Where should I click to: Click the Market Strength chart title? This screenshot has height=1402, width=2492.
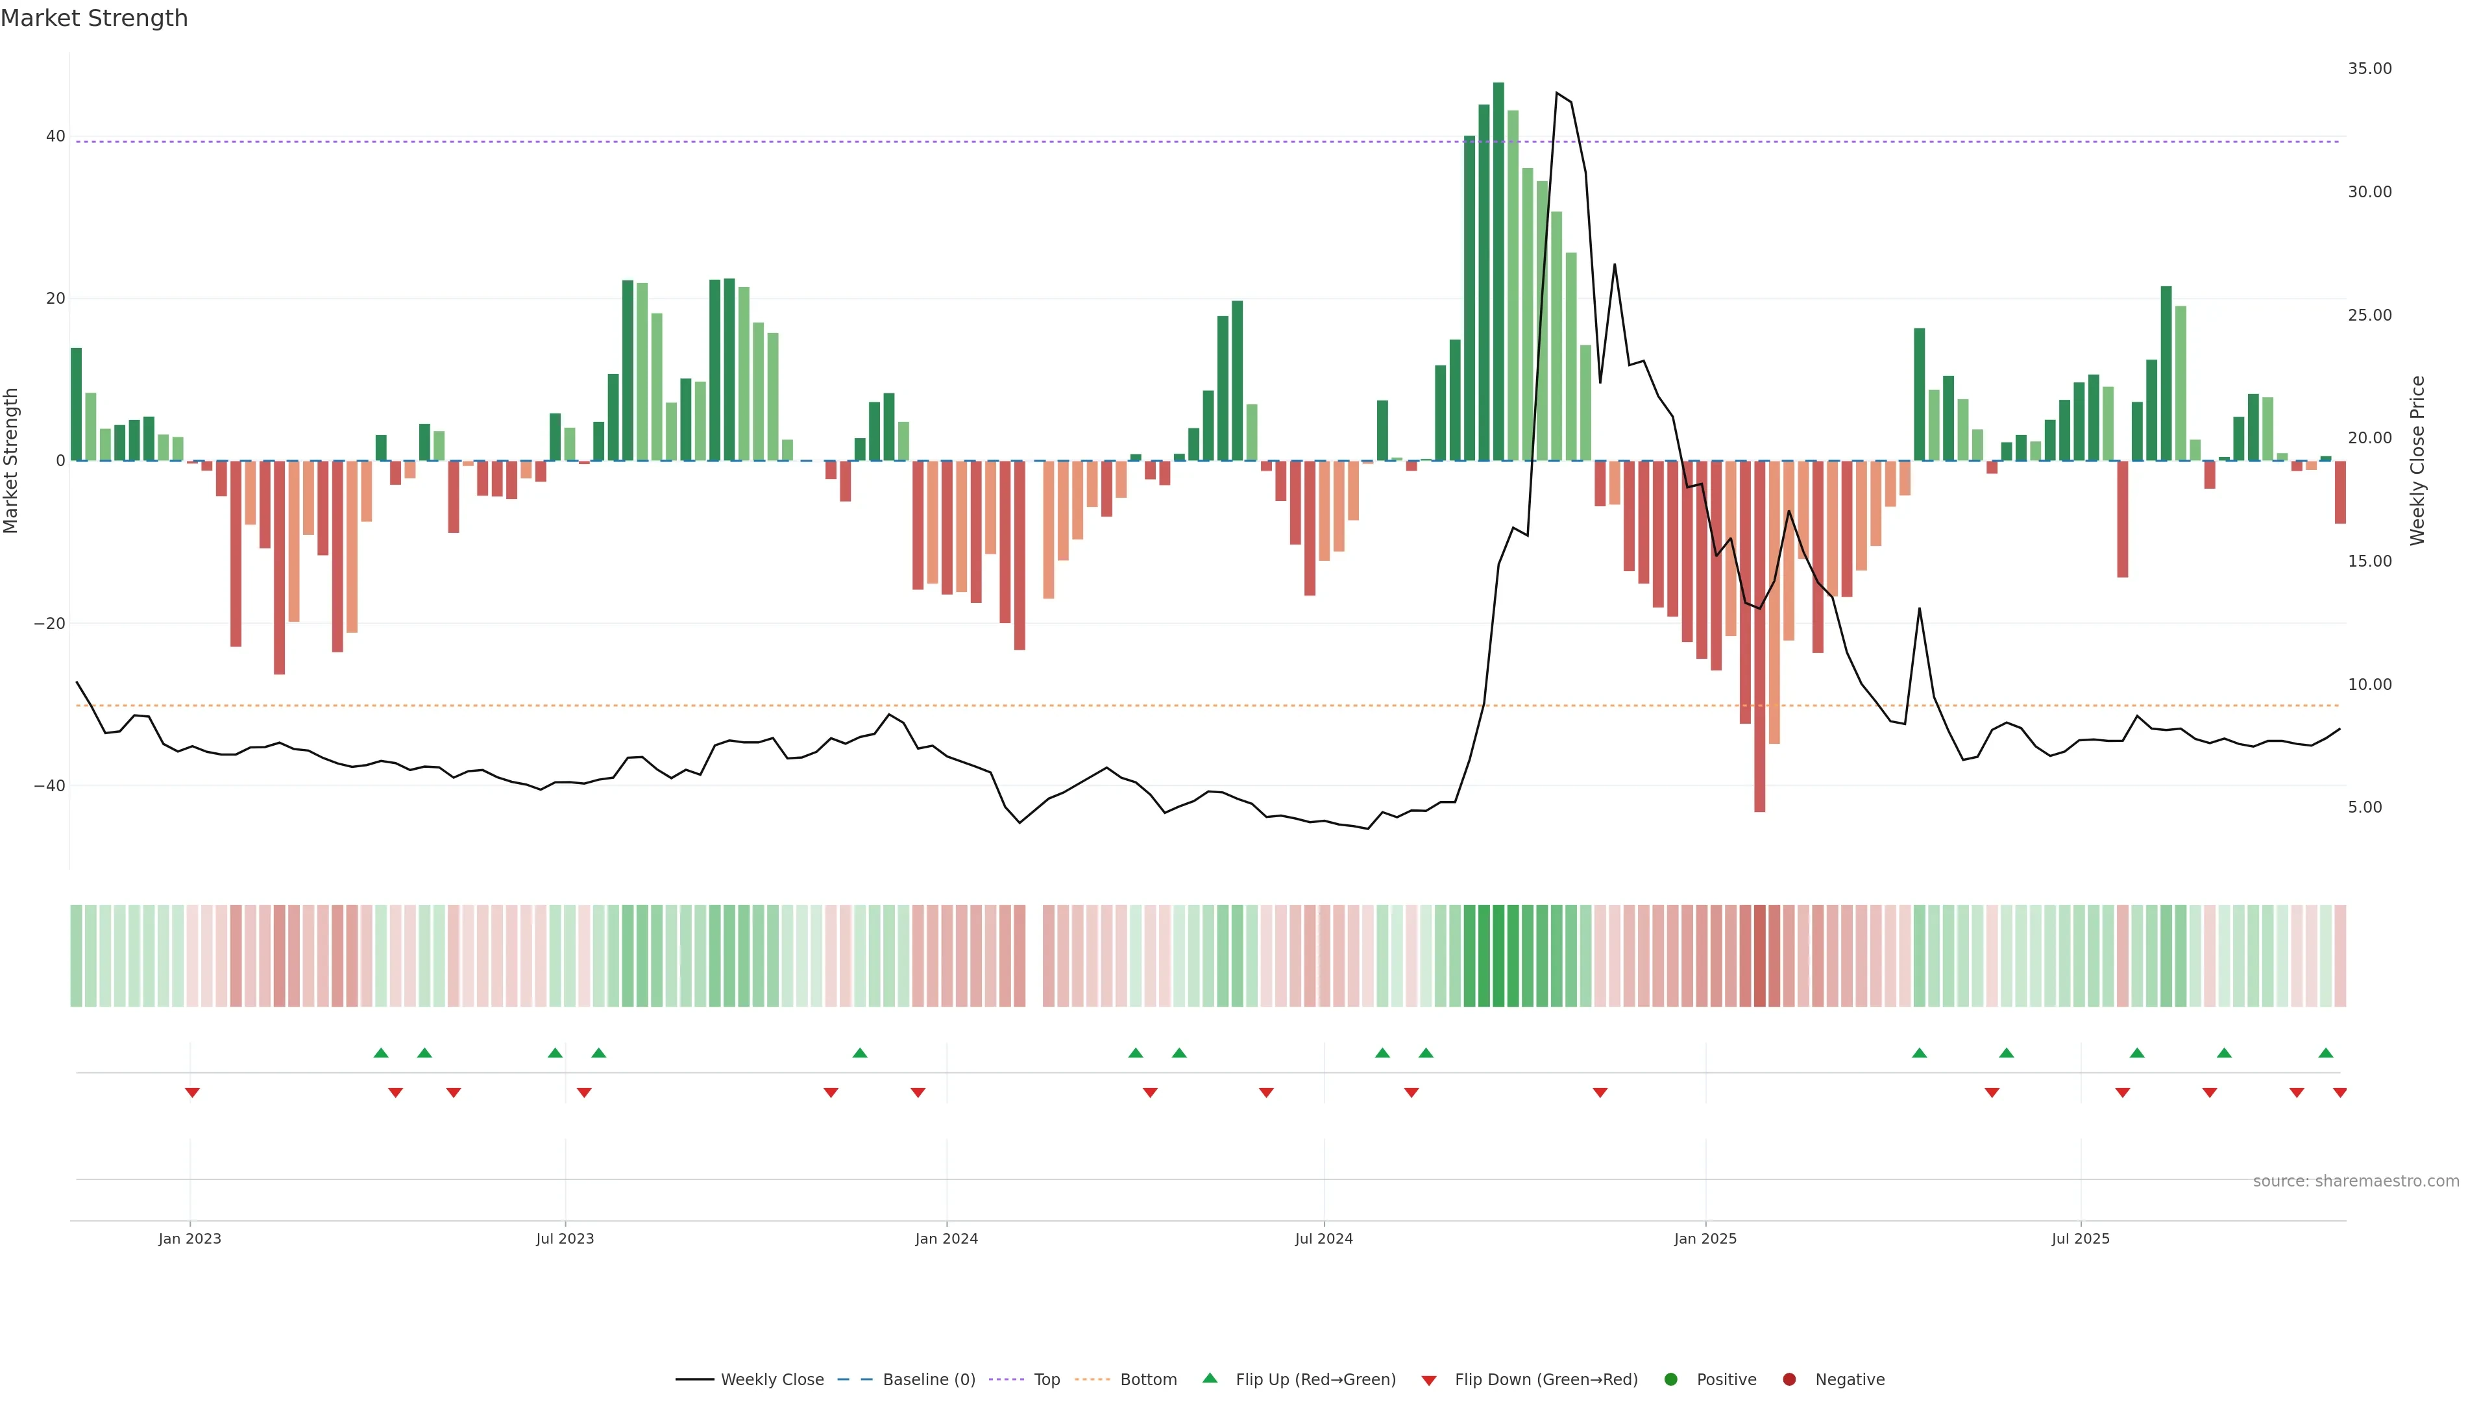(95, 18)
